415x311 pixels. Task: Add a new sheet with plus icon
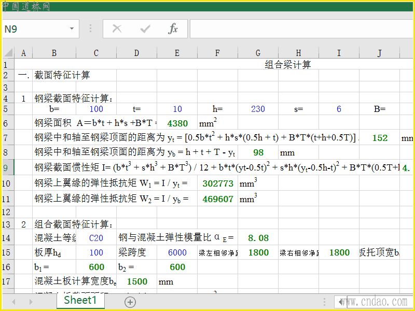click(x=130, y=302)
